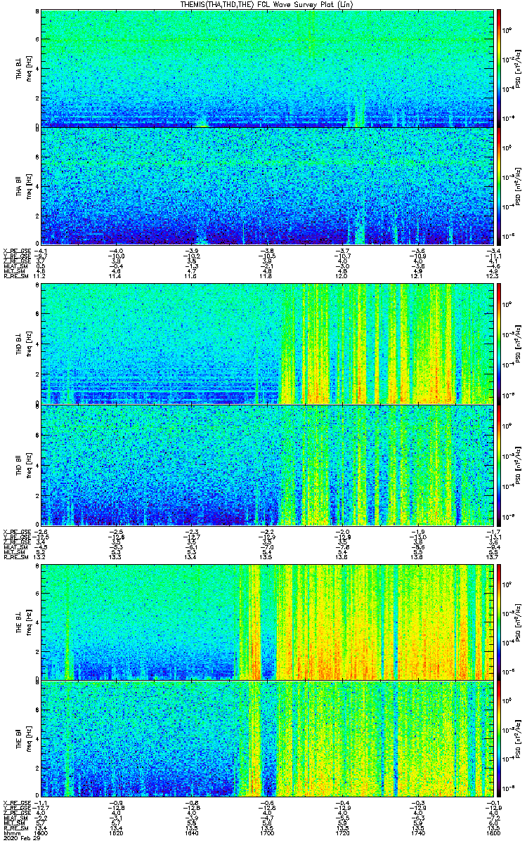Click the THA R_RE_SM value 11.2
Viewport: 527px width, 843px height.
tap(40, 277)
